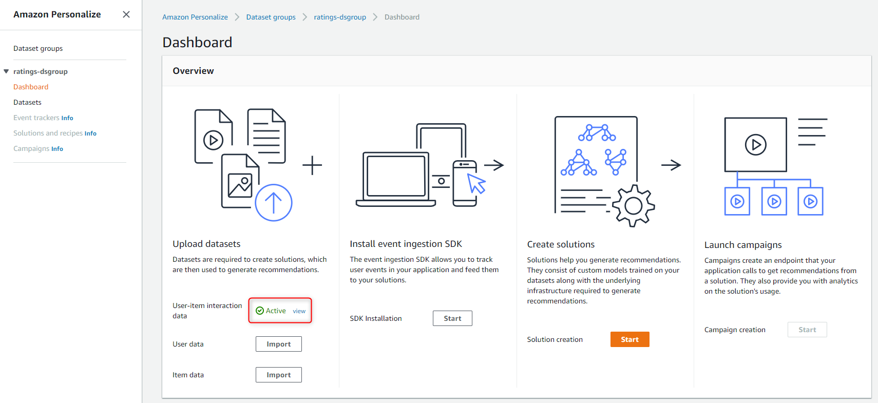This screenshot has width=878, height=403.
Task: Close the Amazon Personalize side panel
Action: (126, 14)
